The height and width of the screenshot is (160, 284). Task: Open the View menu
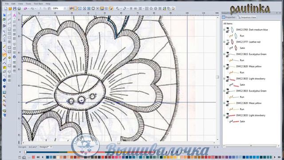[x=20, y=4]
